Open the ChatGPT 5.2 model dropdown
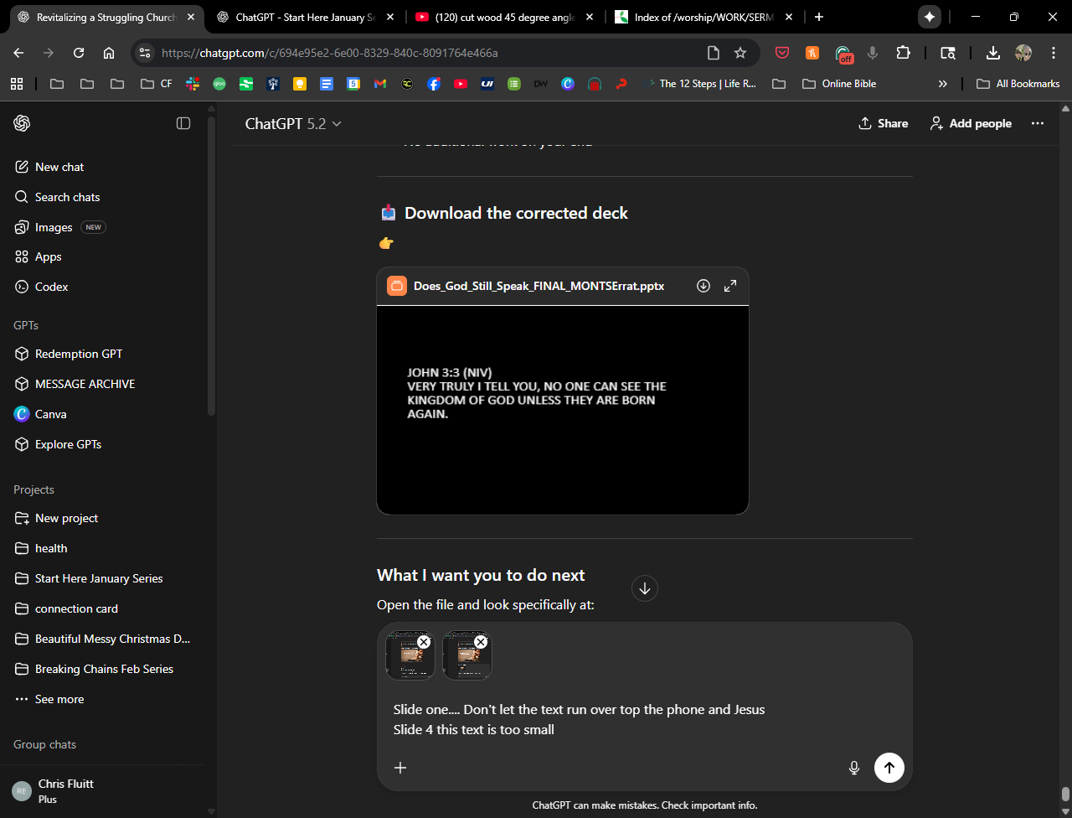Viewport: 1072px width, 818px height. click(x=293, y=123)
